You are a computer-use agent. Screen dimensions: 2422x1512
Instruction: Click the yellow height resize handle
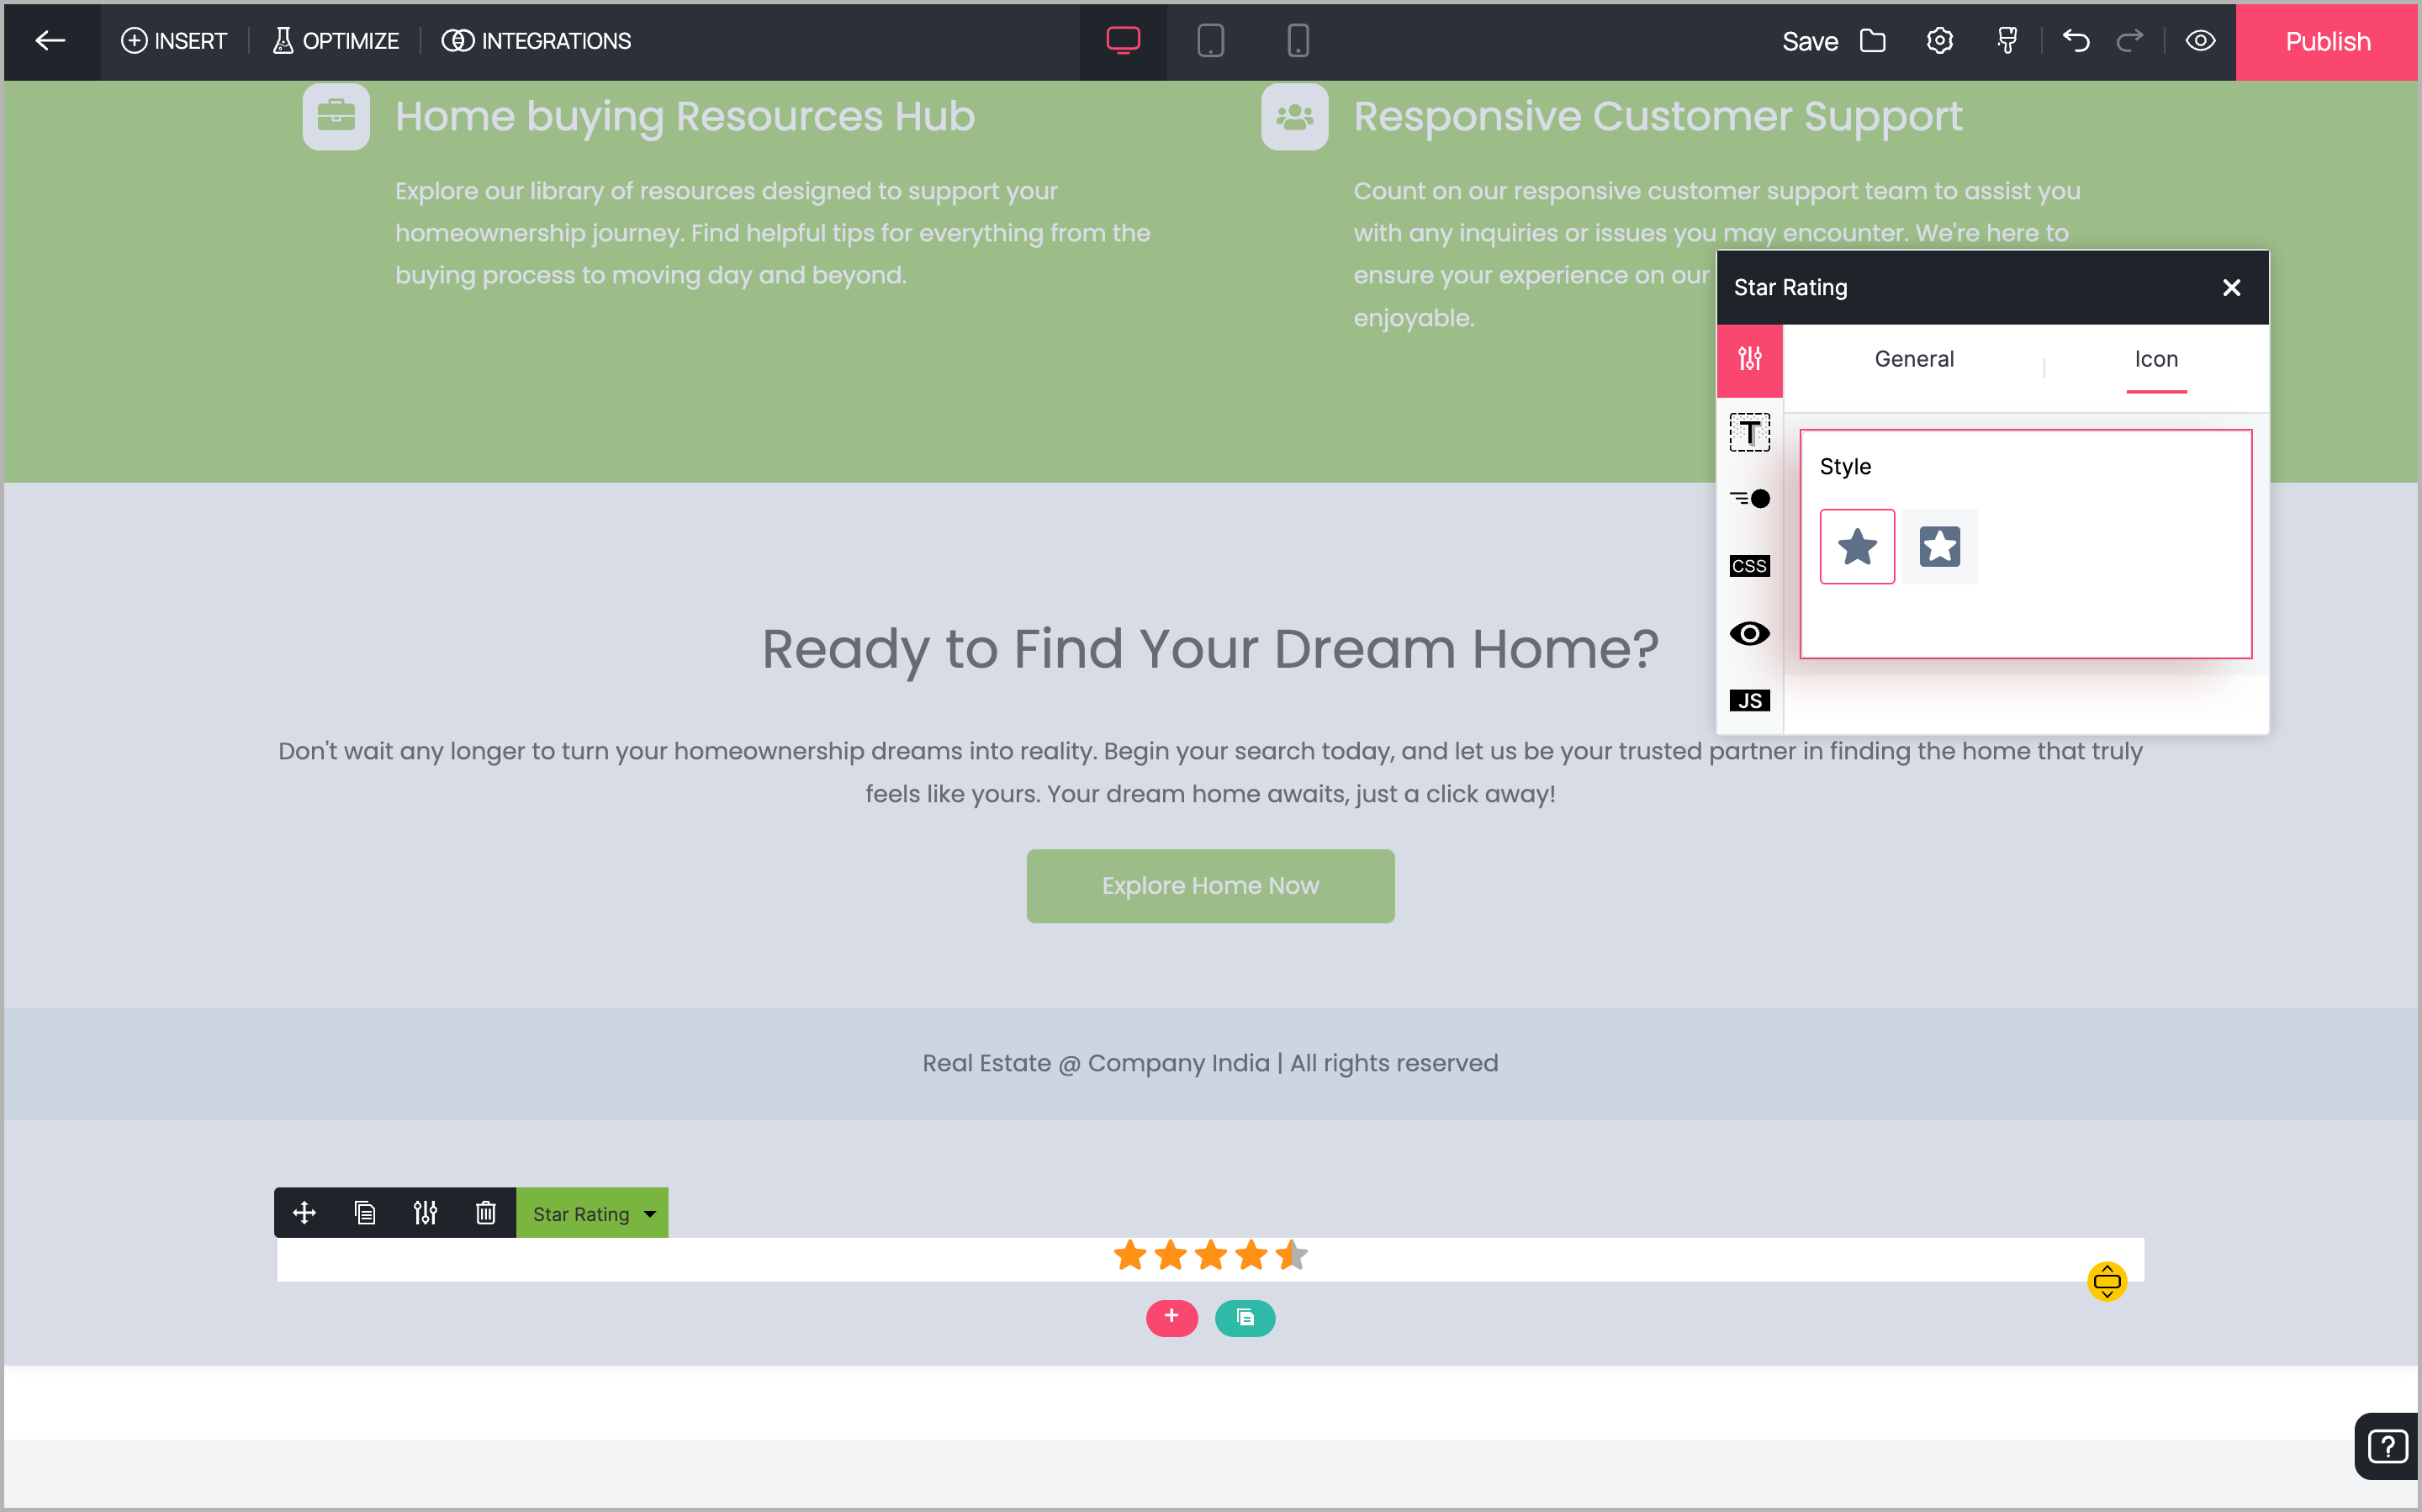[x=2106, y=1281]
